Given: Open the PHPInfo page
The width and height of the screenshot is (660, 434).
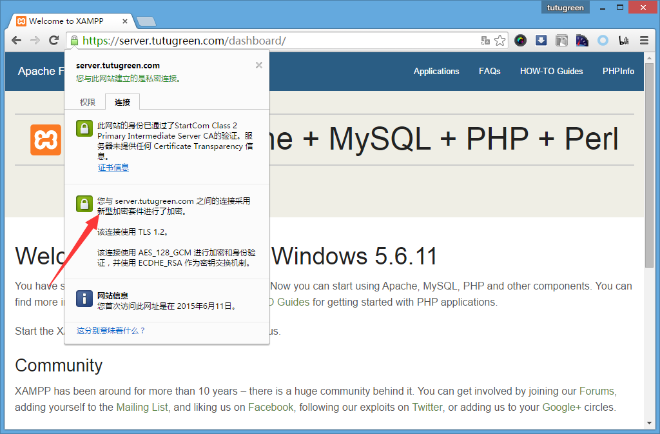Looking at the screenshot, I should click(618, 71).
